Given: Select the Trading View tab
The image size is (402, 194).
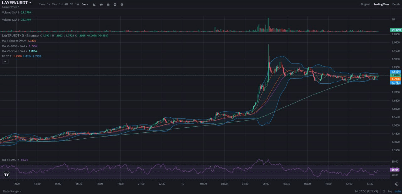Looking at the screenshot, I should click(381, 4).
